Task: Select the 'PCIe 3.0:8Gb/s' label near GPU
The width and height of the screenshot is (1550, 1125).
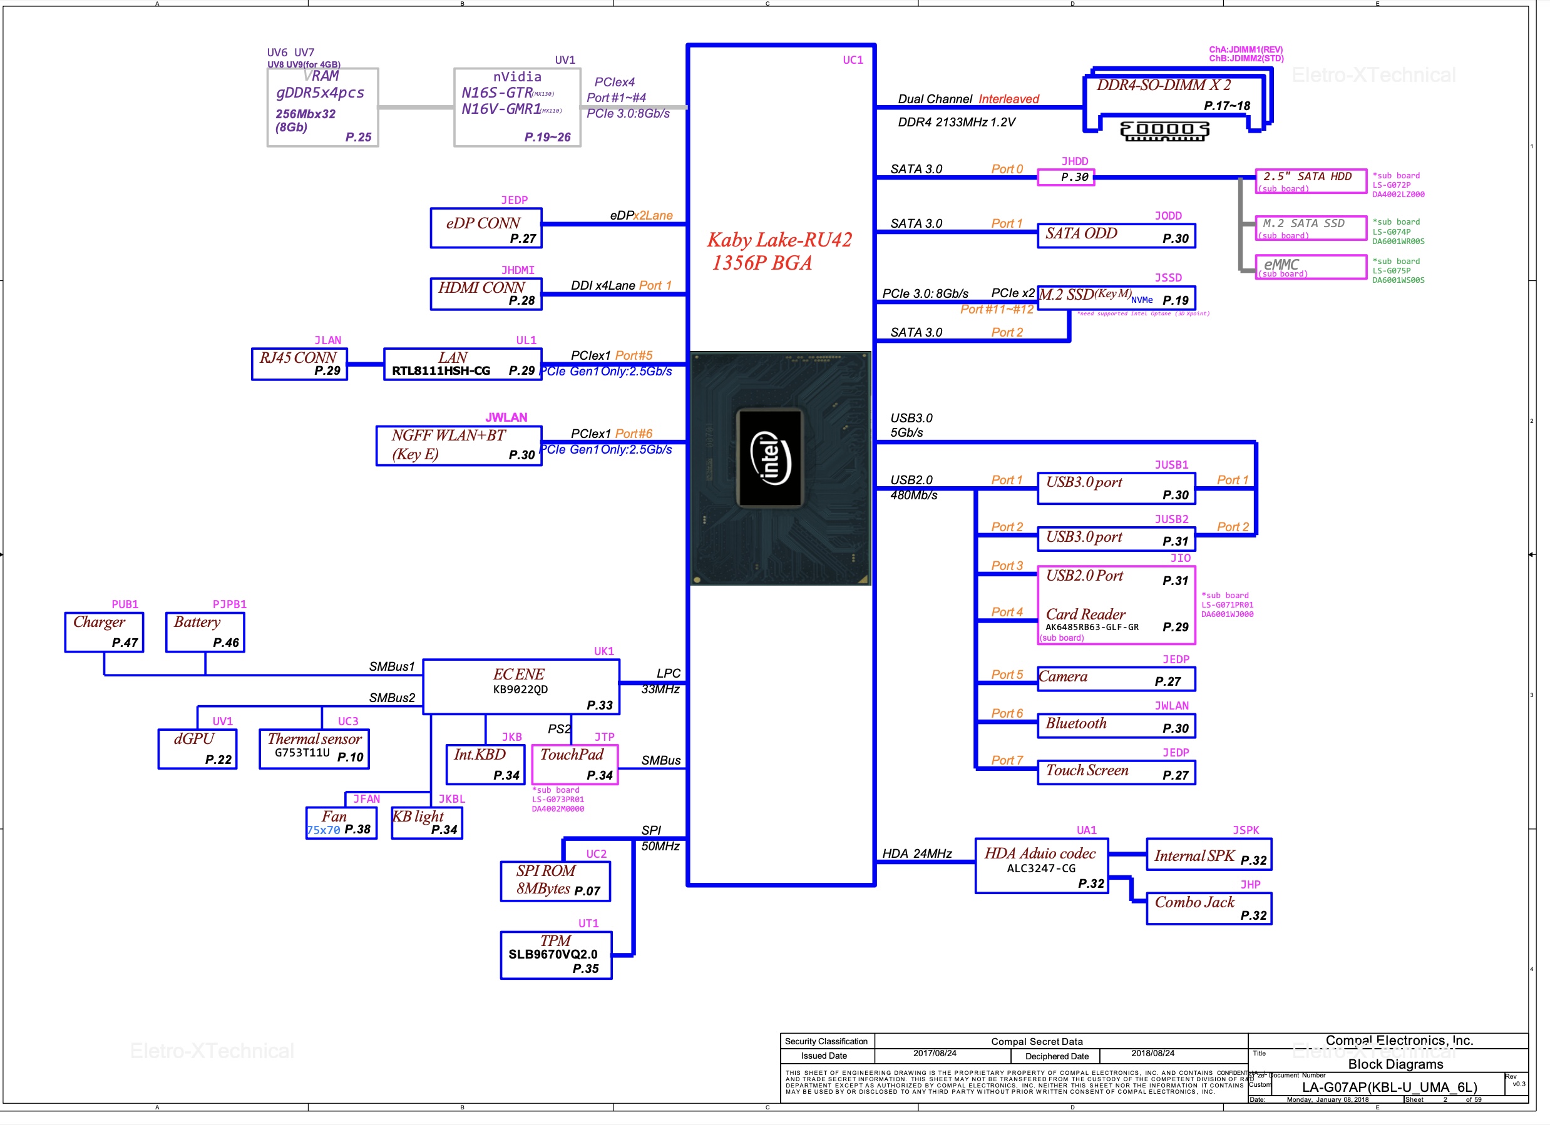Action: click(x=627, y=113)
